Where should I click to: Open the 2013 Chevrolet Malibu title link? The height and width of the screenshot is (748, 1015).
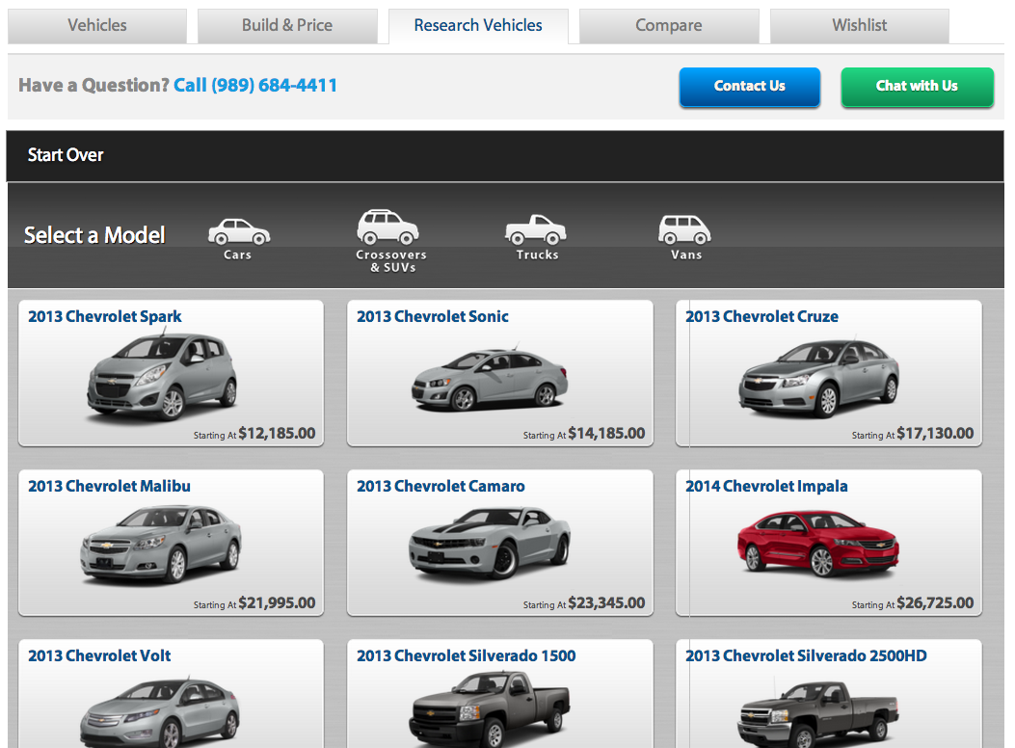tap(109, 486)
